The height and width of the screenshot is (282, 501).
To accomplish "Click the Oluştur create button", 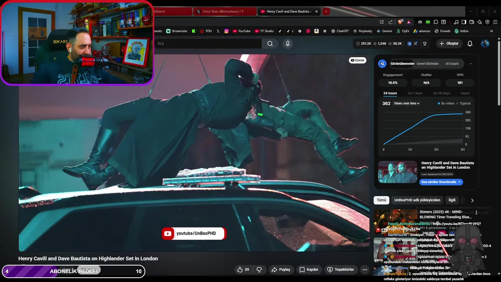I will coord(449,43).
